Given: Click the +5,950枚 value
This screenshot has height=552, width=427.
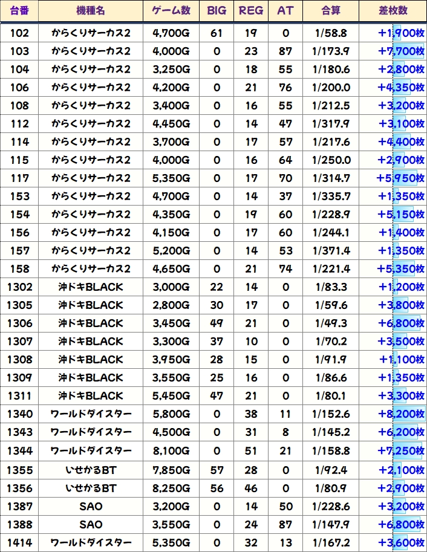Looking at the screenshot, I should tap(400, 178).
